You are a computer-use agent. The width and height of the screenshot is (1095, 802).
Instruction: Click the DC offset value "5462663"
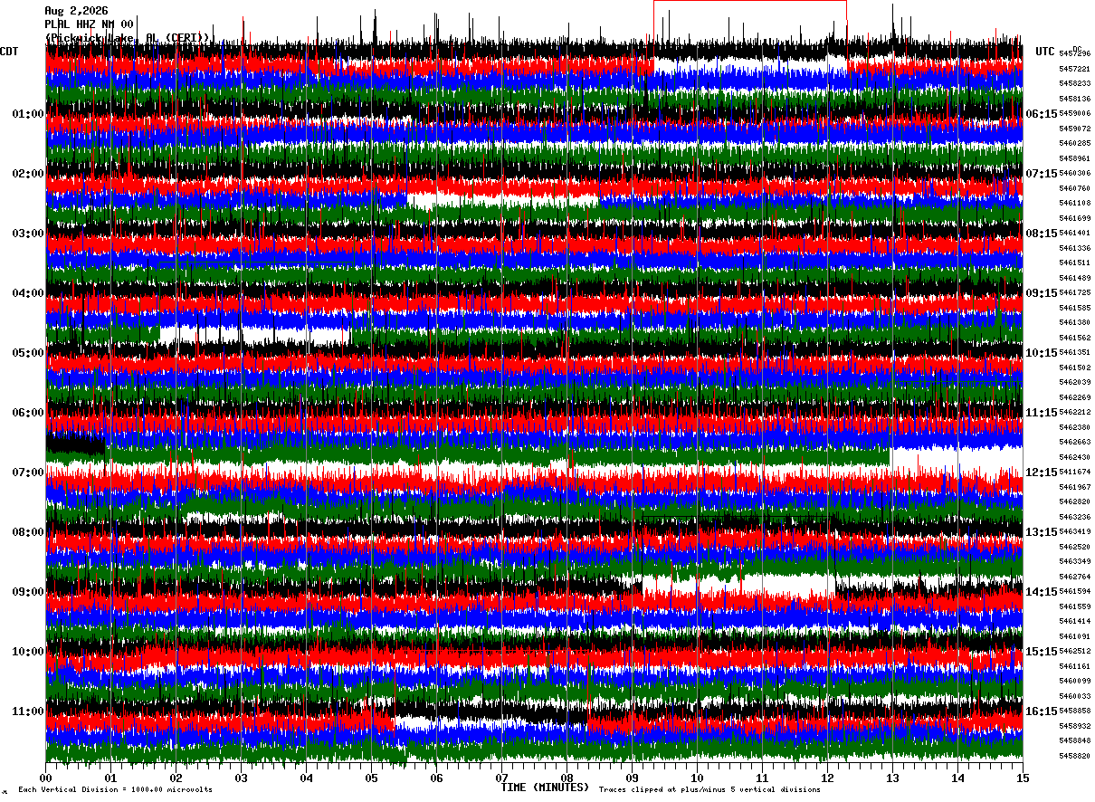coord(1074,443)
